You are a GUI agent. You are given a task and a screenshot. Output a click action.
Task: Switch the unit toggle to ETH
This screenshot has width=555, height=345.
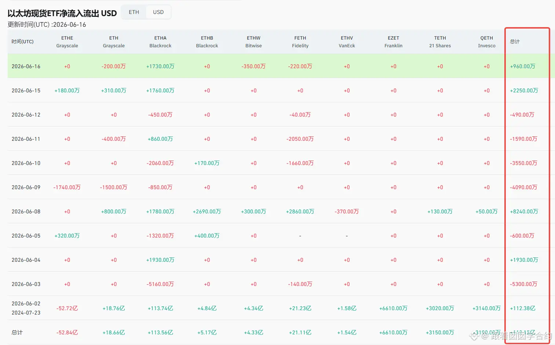pyautogui.click(x=134, y=12)
